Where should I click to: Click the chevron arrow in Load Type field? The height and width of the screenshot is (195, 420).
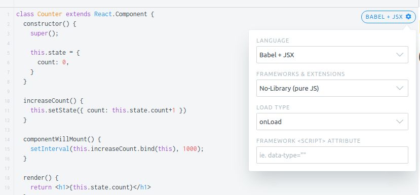tap(400, 122)
